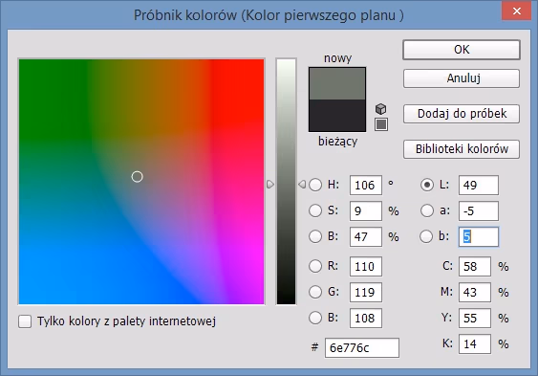Click the right slider arrow handle

(302, 185)
